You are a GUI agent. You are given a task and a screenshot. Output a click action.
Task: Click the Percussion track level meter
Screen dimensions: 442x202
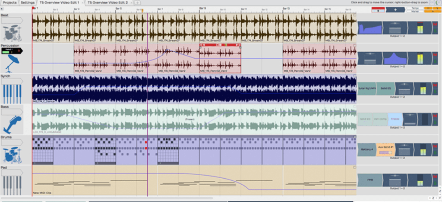pos(420,58)
